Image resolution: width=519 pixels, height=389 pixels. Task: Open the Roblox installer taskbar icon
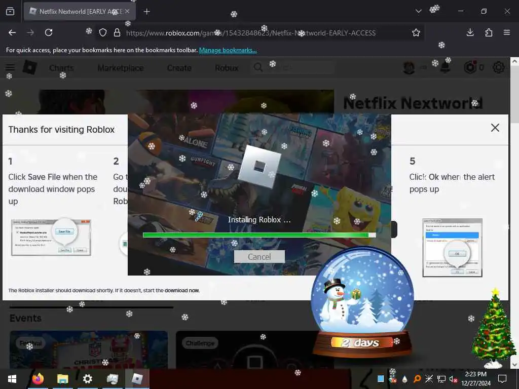137,379
